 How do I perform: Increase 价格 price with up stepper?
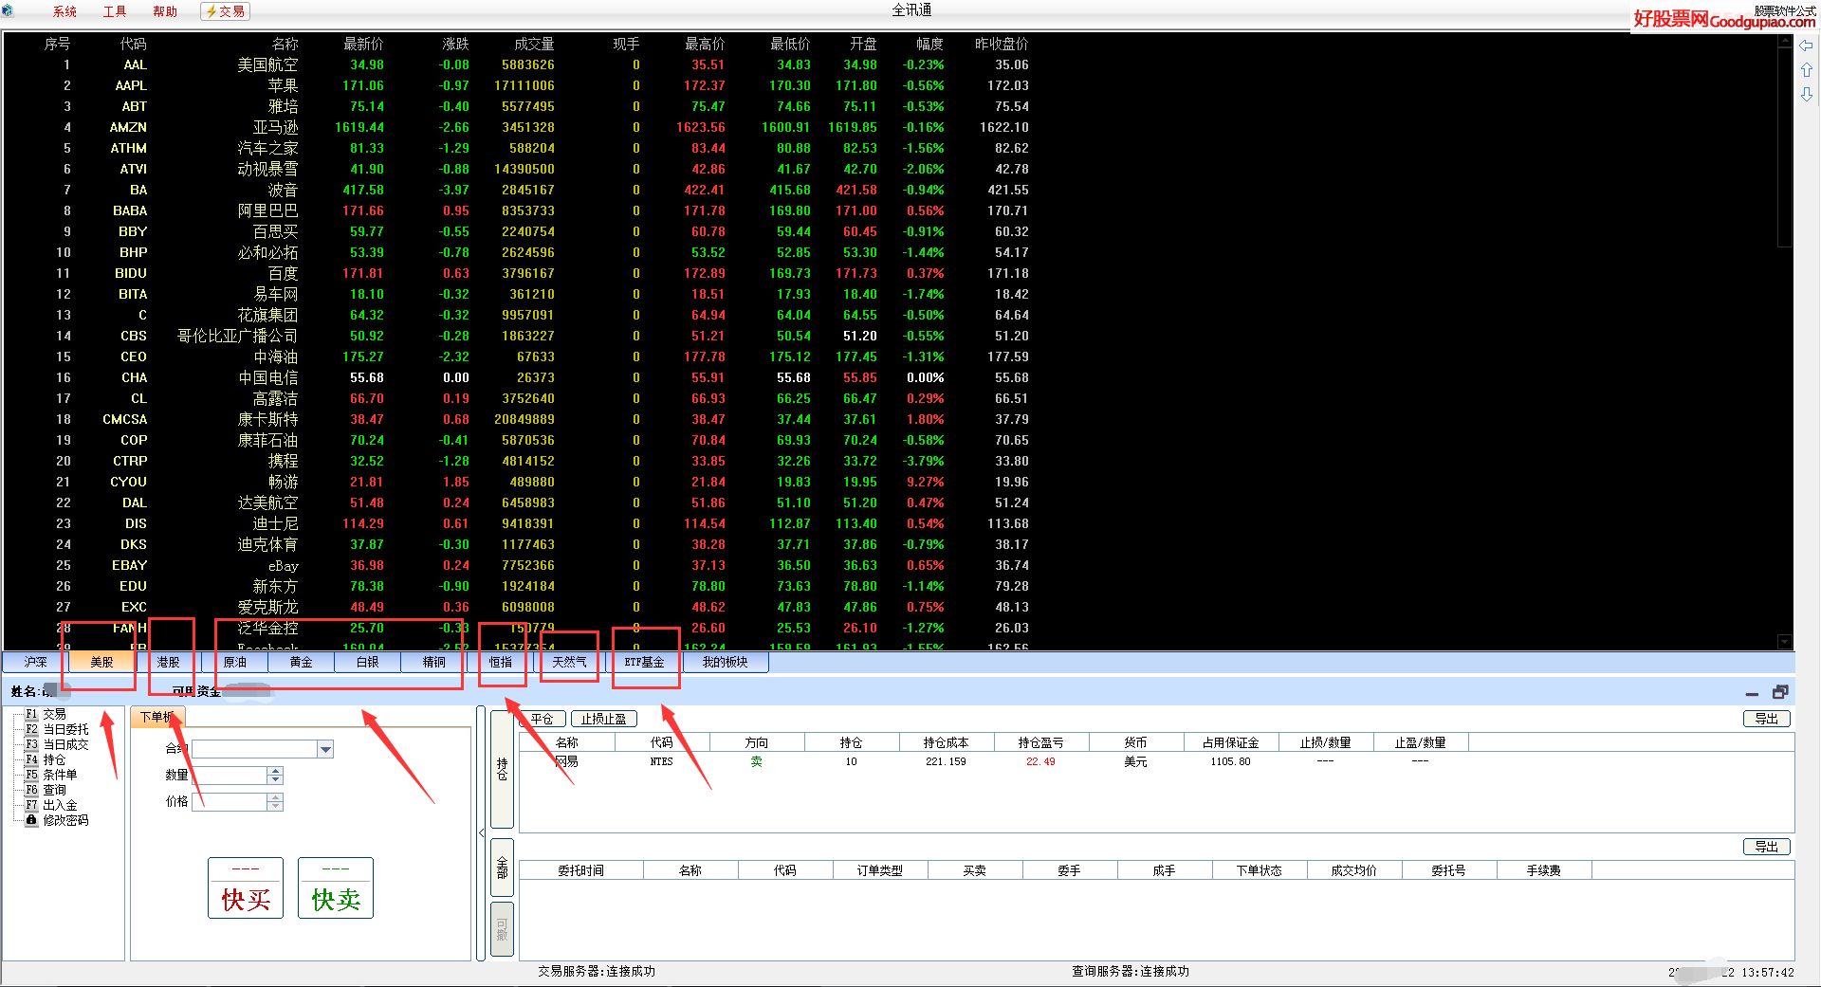point(275,797)
